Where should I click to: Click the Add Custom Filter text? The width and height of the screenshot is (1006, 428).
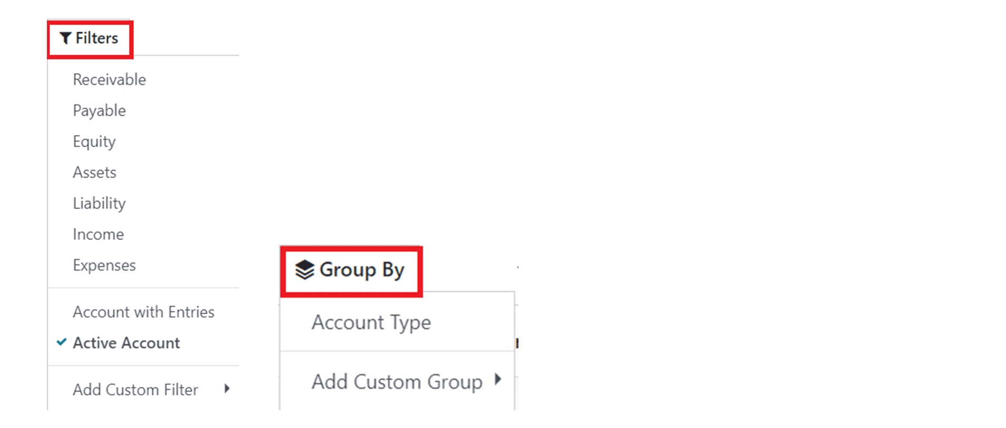pyautogui.click(x=135, y=390)
